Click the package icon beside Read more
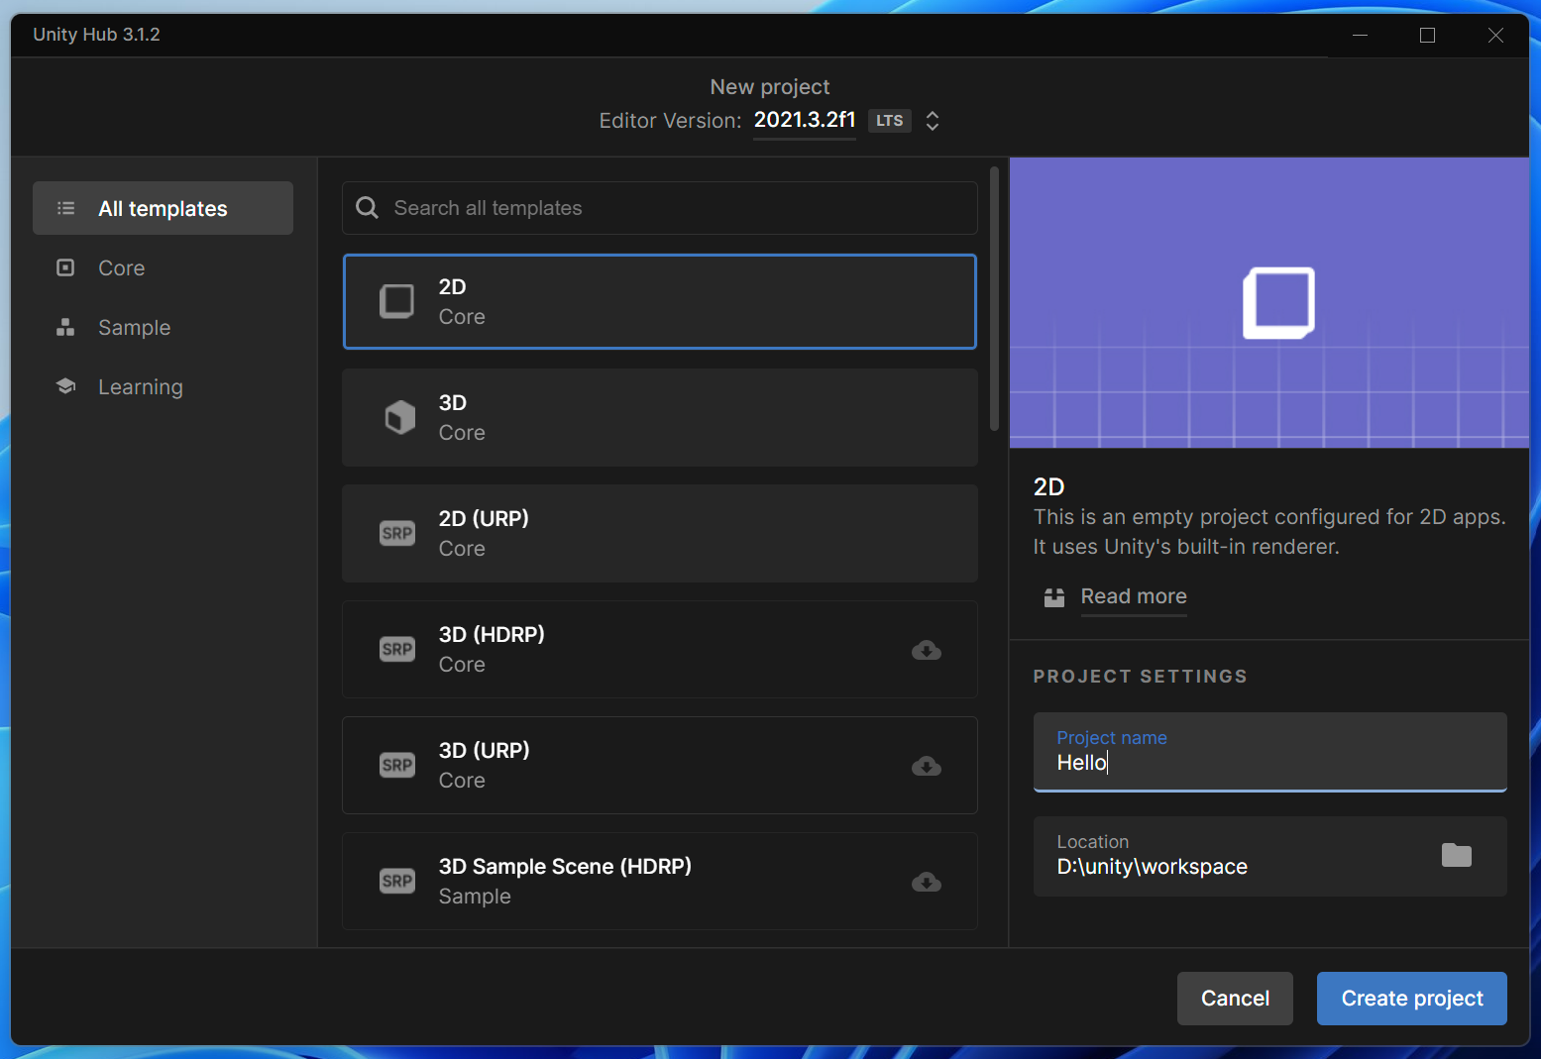This screenshot has width=1541, height=1059. 1054,597
